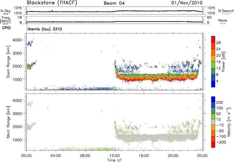234x162 pixels.
Task: Click the "16:00" time tick label
Action: tap(144, 156)
